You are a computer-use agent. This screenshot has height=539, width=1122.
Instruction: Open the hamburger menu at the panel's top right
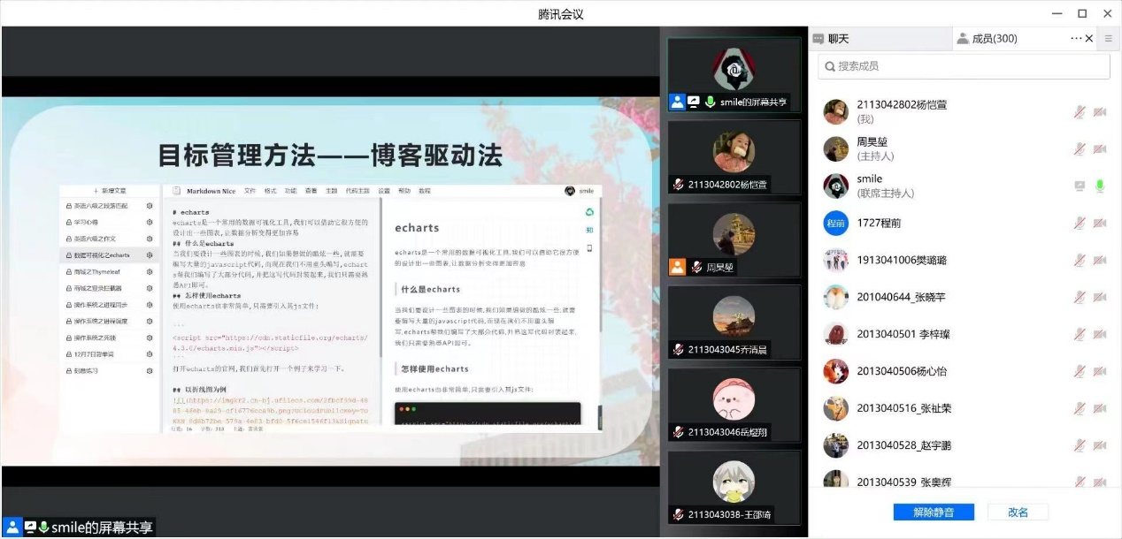(x=1107, y=38)
